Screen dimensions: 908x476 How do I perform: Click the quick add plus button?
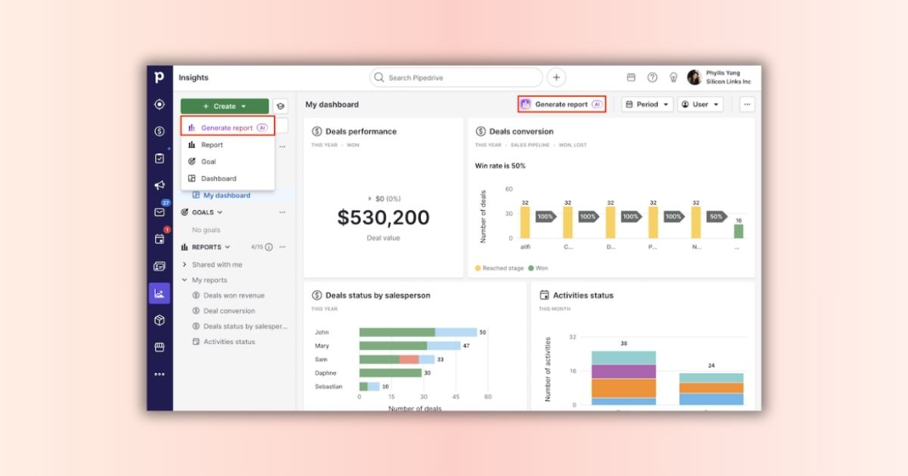(556, 77)
